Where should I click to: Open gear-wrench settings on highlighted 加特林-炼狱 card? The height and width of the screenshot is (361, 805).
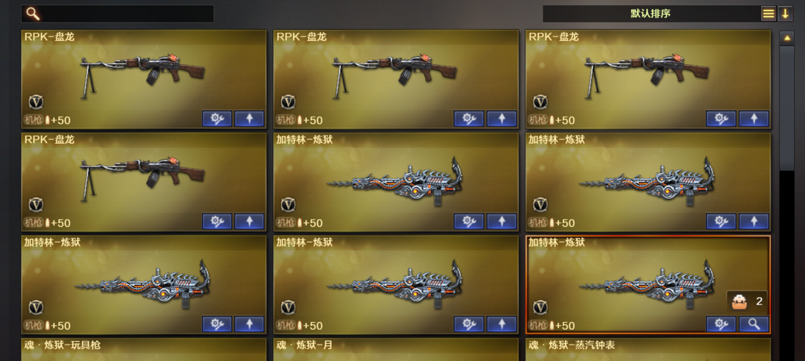coord(721,324)
